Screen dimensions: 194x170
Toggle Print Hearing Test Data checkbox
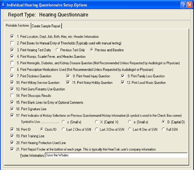pos(12,50)
